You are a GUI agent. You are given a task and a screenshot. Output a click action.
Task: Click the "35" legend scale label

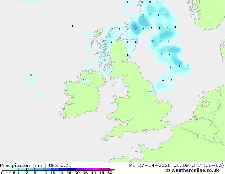[85, 173]
